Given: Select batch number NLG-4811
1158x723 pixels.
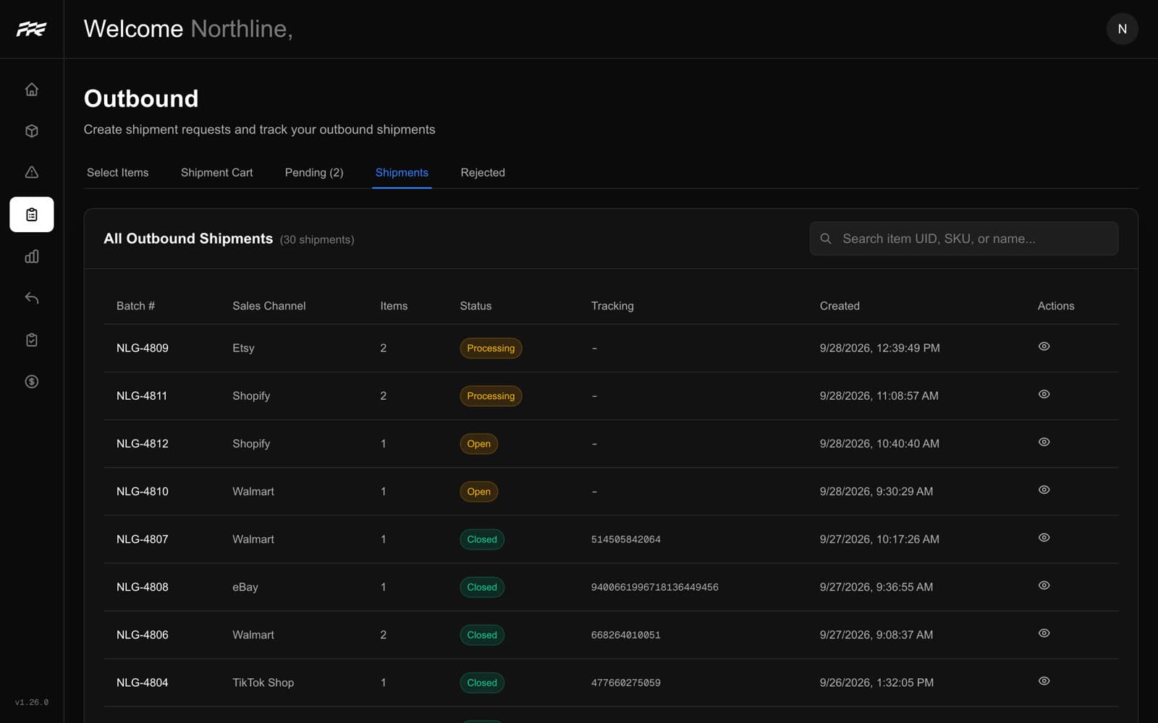Looking at the screenshot, I should point(142,395).
